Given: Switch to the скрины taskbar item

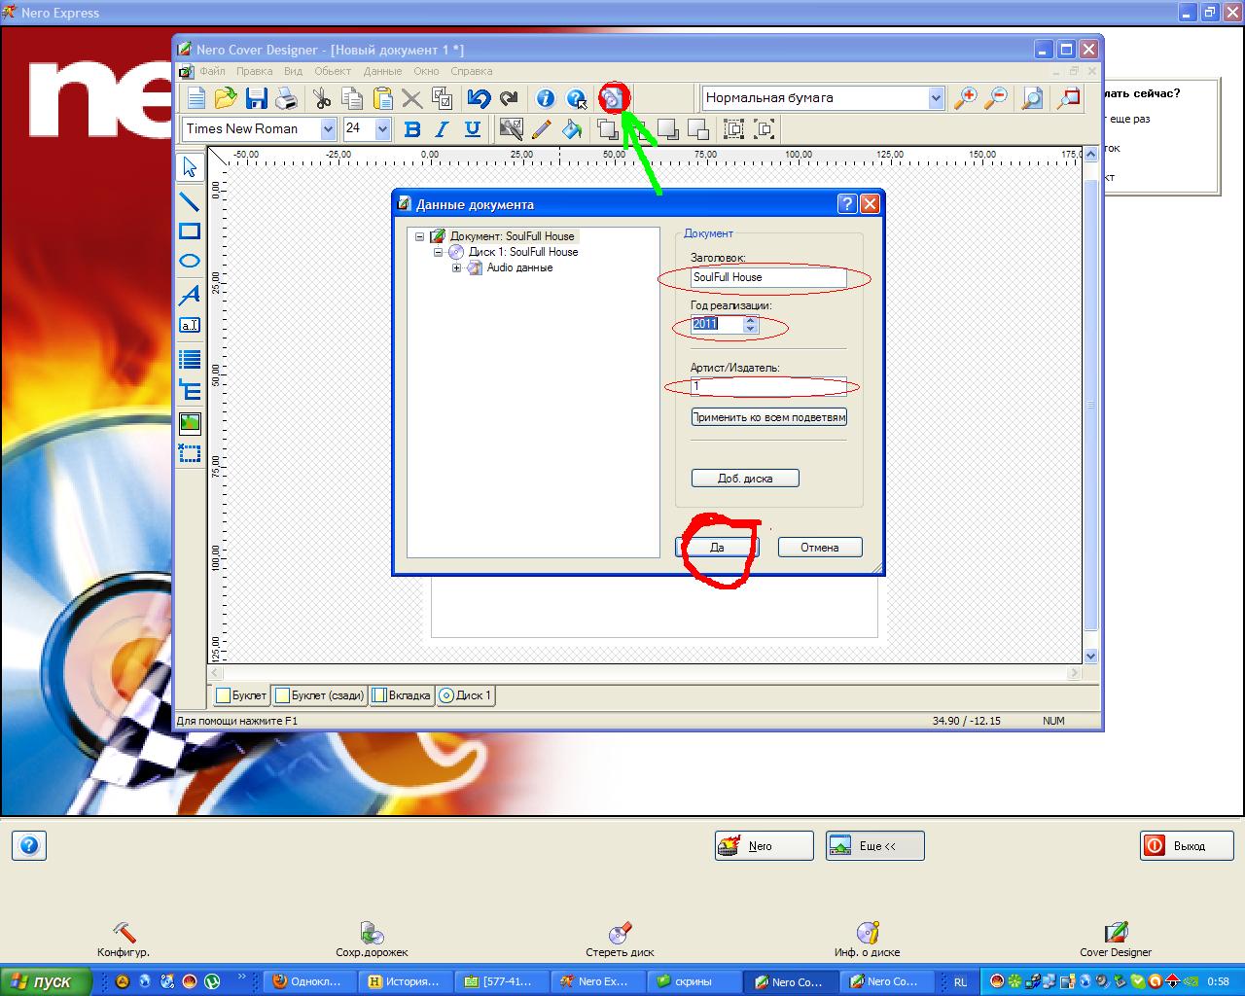Looking at the screenshot, I should tap(694, 981).
